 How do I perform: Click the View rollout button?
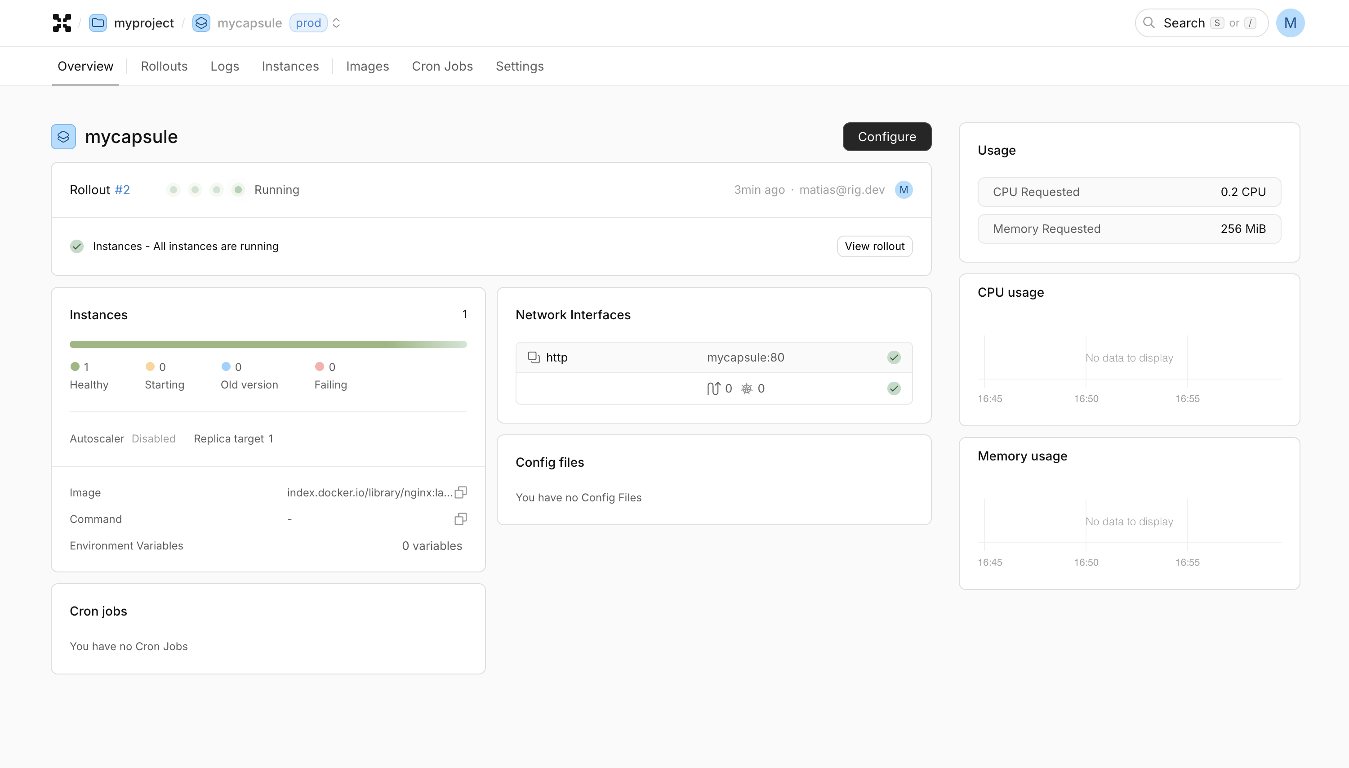pyautogui.click(x=875, y=246)
